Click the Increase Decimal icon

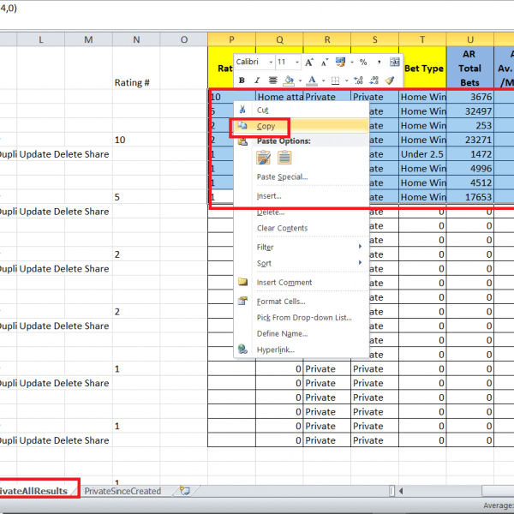pyautogui.click(x=360, y=80)
